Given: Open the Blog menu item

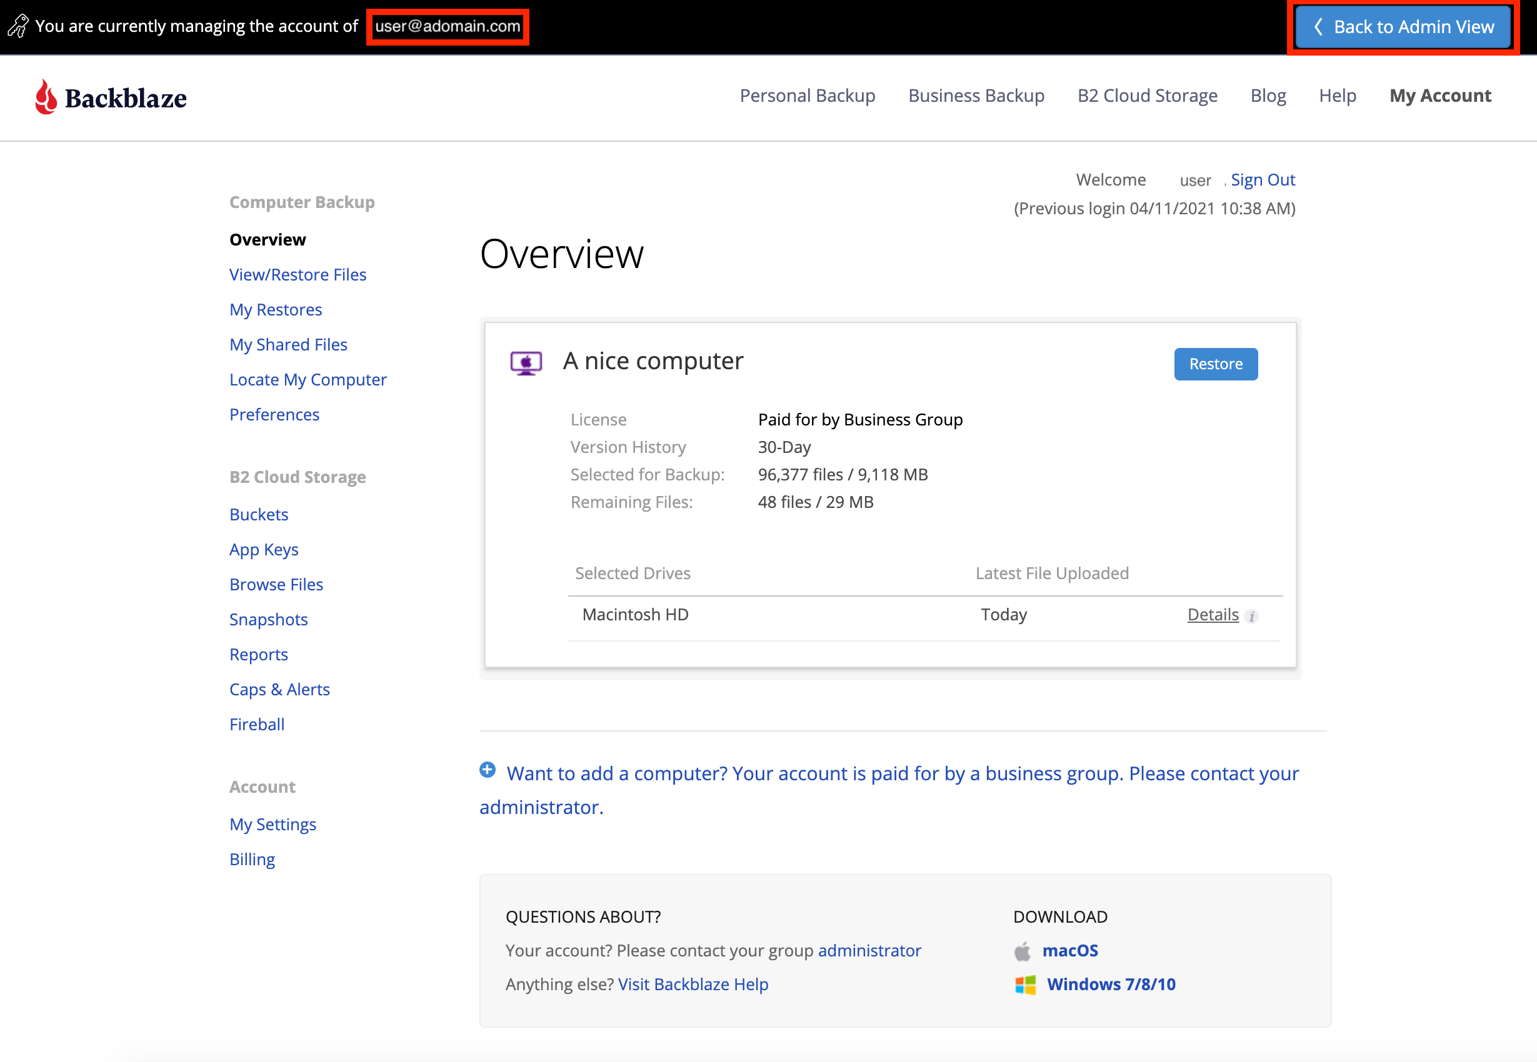Looking at the screenshot, I should [1268, 96].
